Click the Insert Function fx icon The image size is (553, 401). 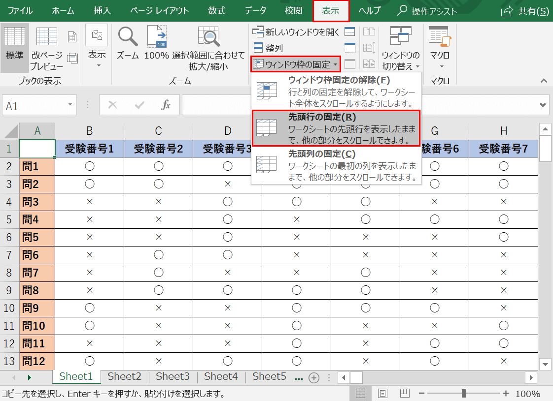166,105
